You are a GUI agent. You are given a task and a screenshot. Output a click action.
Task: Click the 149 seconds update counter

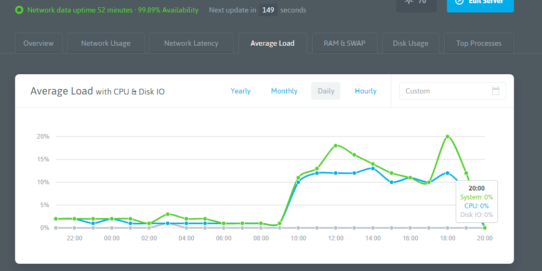click(x=268, y=10)
